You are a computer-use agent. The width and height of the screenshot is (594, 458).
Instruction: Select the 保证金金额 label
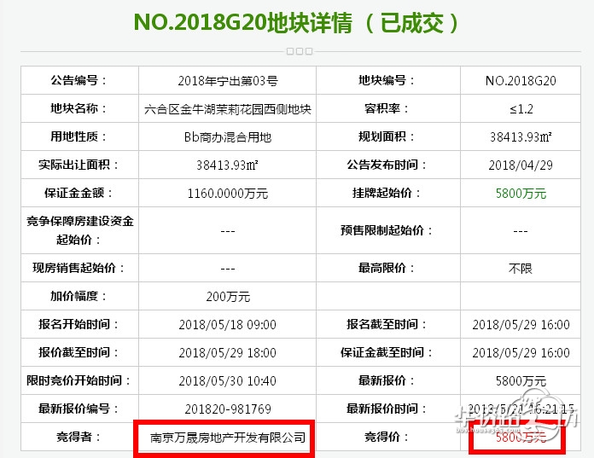point(79,193)
